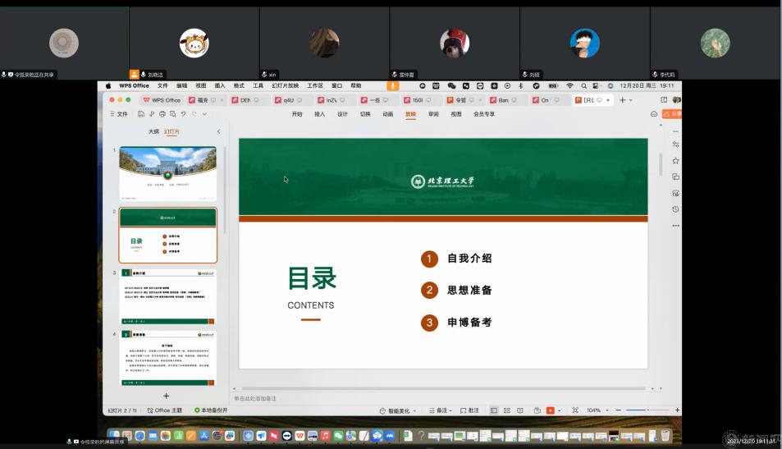Open the 插入 ribbon tab
The width and height of the screenshot is (782, 449).
coord(319,114)
